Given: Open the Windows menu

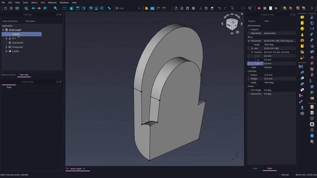Looking at the screenshot, I should [64, 2].
